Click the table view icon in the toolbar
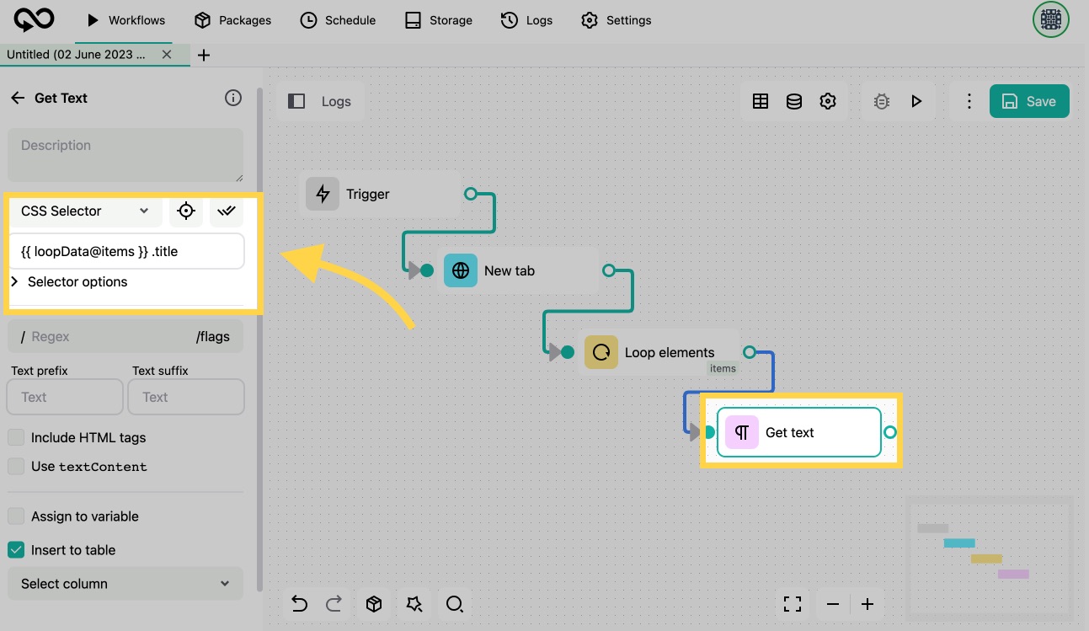This screenshot has width=1089, height=631. click(761, 101)
